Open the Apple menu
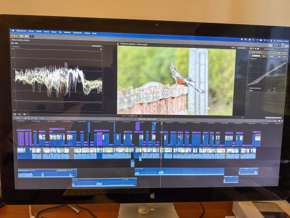 13,31
